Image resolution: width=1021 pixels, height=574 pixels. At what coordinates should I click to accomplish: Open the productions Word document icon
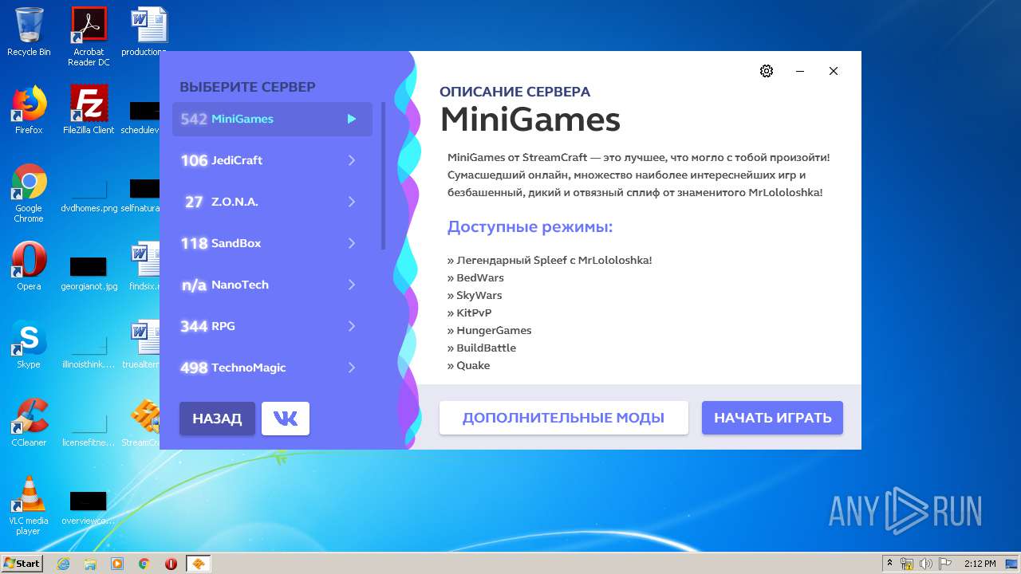click(144, 32)
